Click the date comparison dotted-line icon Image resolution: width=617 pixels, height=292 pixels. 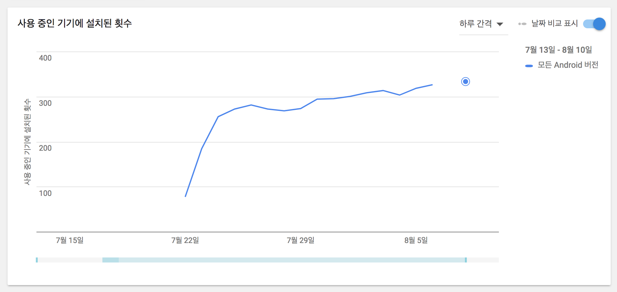coord(522,24)
